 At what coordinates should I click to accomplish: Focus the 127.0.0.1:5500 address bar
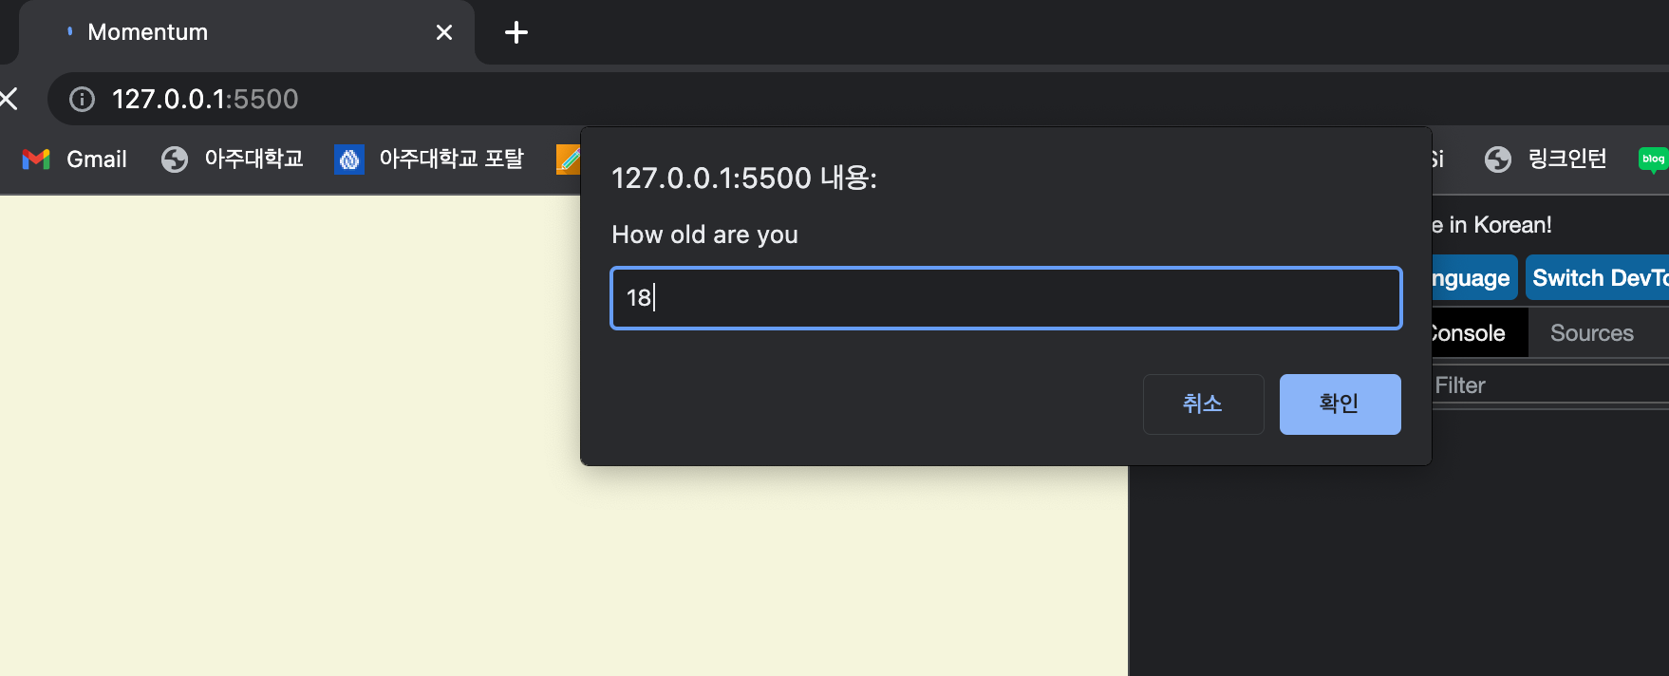(204, 99)
